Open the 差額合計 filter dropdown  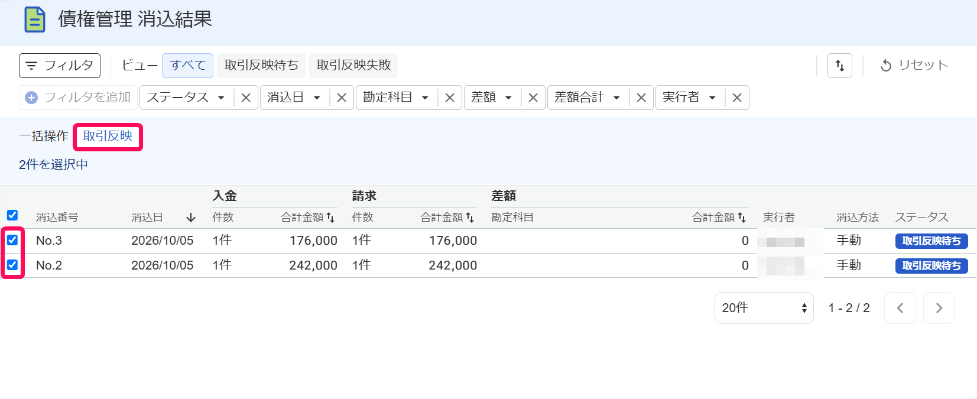[x=588, y=98]
